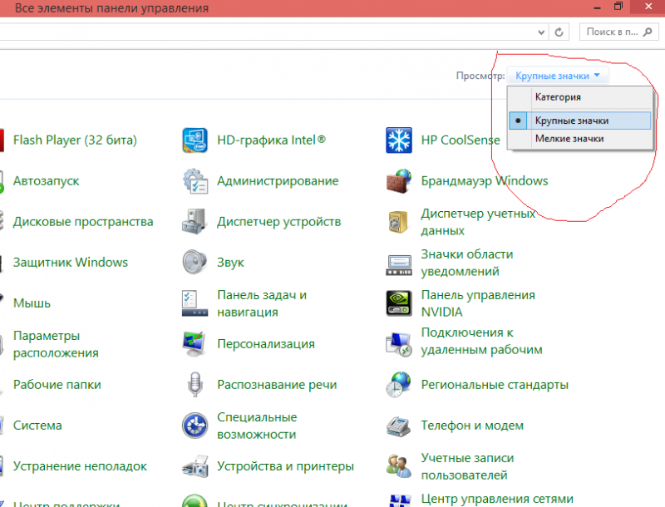
Task: Click the remote desktop connections icon
Action: click(x=399, y=344)
